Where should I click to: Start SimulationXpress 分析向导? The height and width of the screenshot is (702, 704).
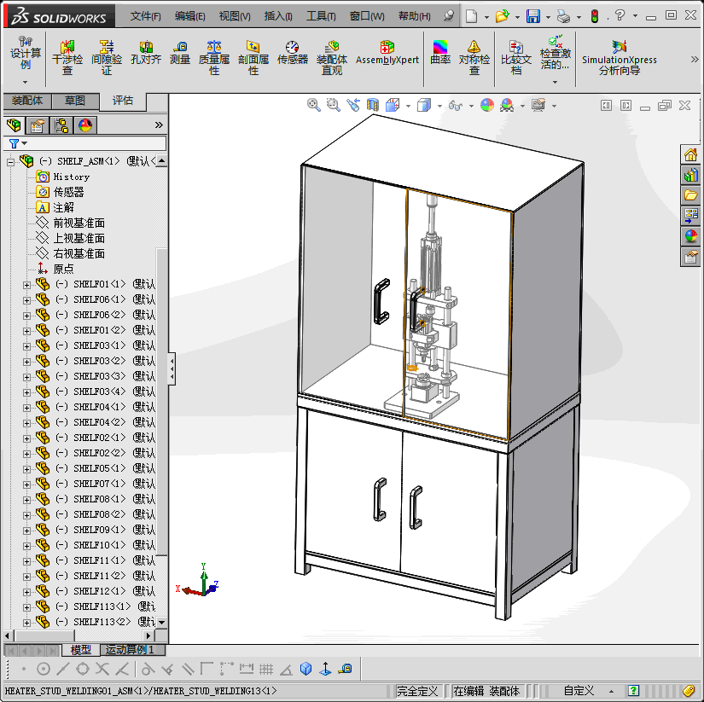click(x=620, y=58)
